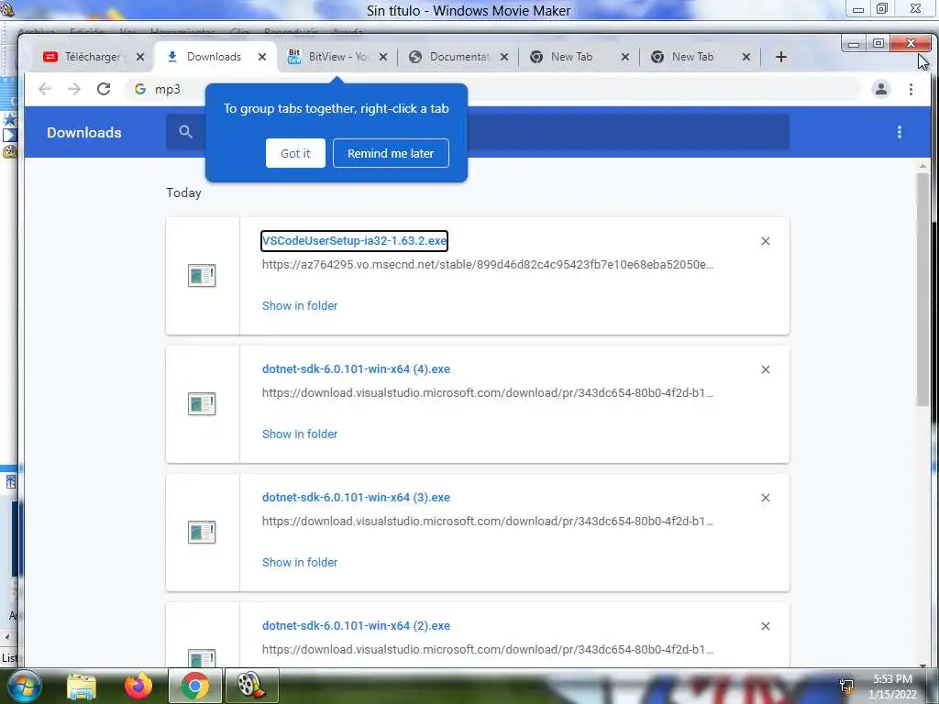Click dotnet-sdk (3).exe file icon
This screenshot has height=704, width=939.
(202, 533)
